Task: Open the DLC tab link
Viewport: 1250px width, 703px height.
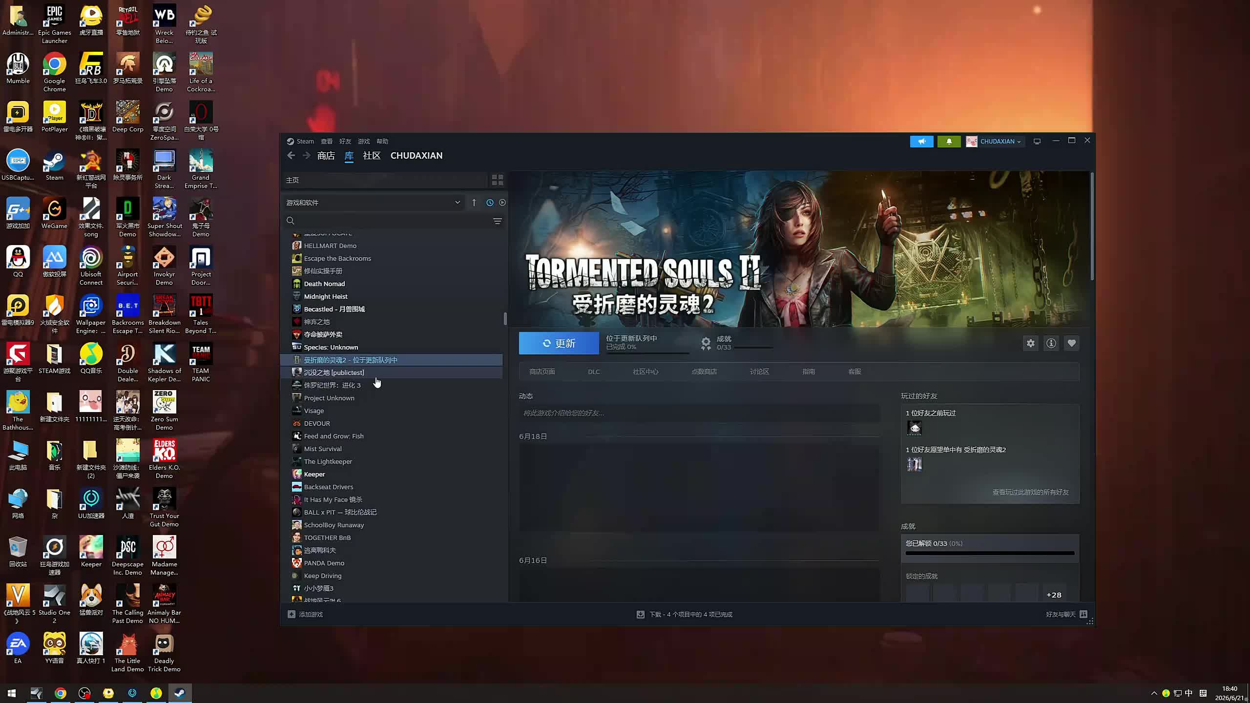Action: click(x=594, y=372)
